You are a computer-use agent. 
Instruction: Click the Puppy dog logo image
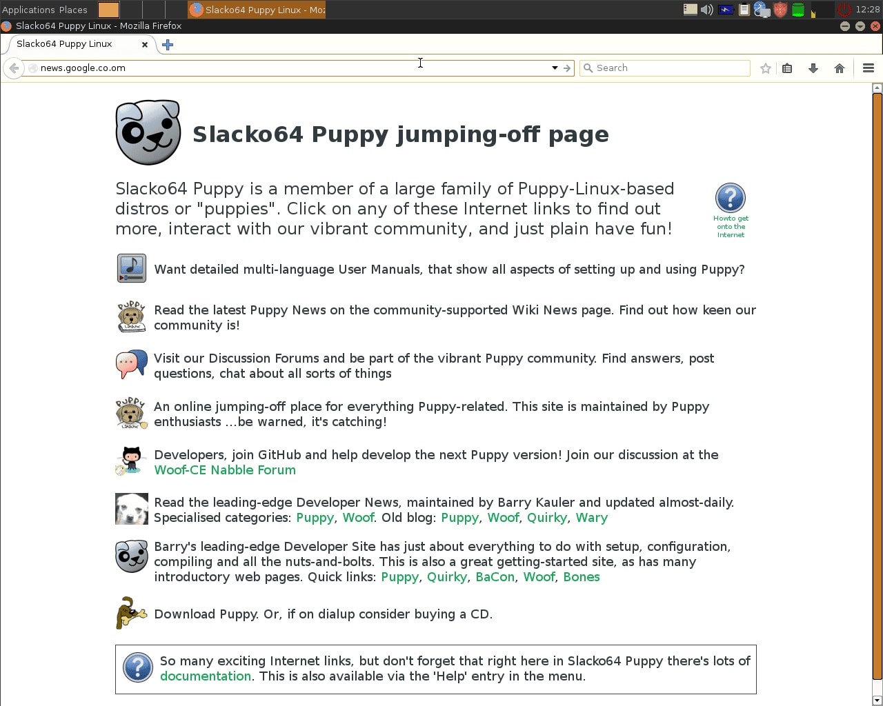click(x=148, y=132)
